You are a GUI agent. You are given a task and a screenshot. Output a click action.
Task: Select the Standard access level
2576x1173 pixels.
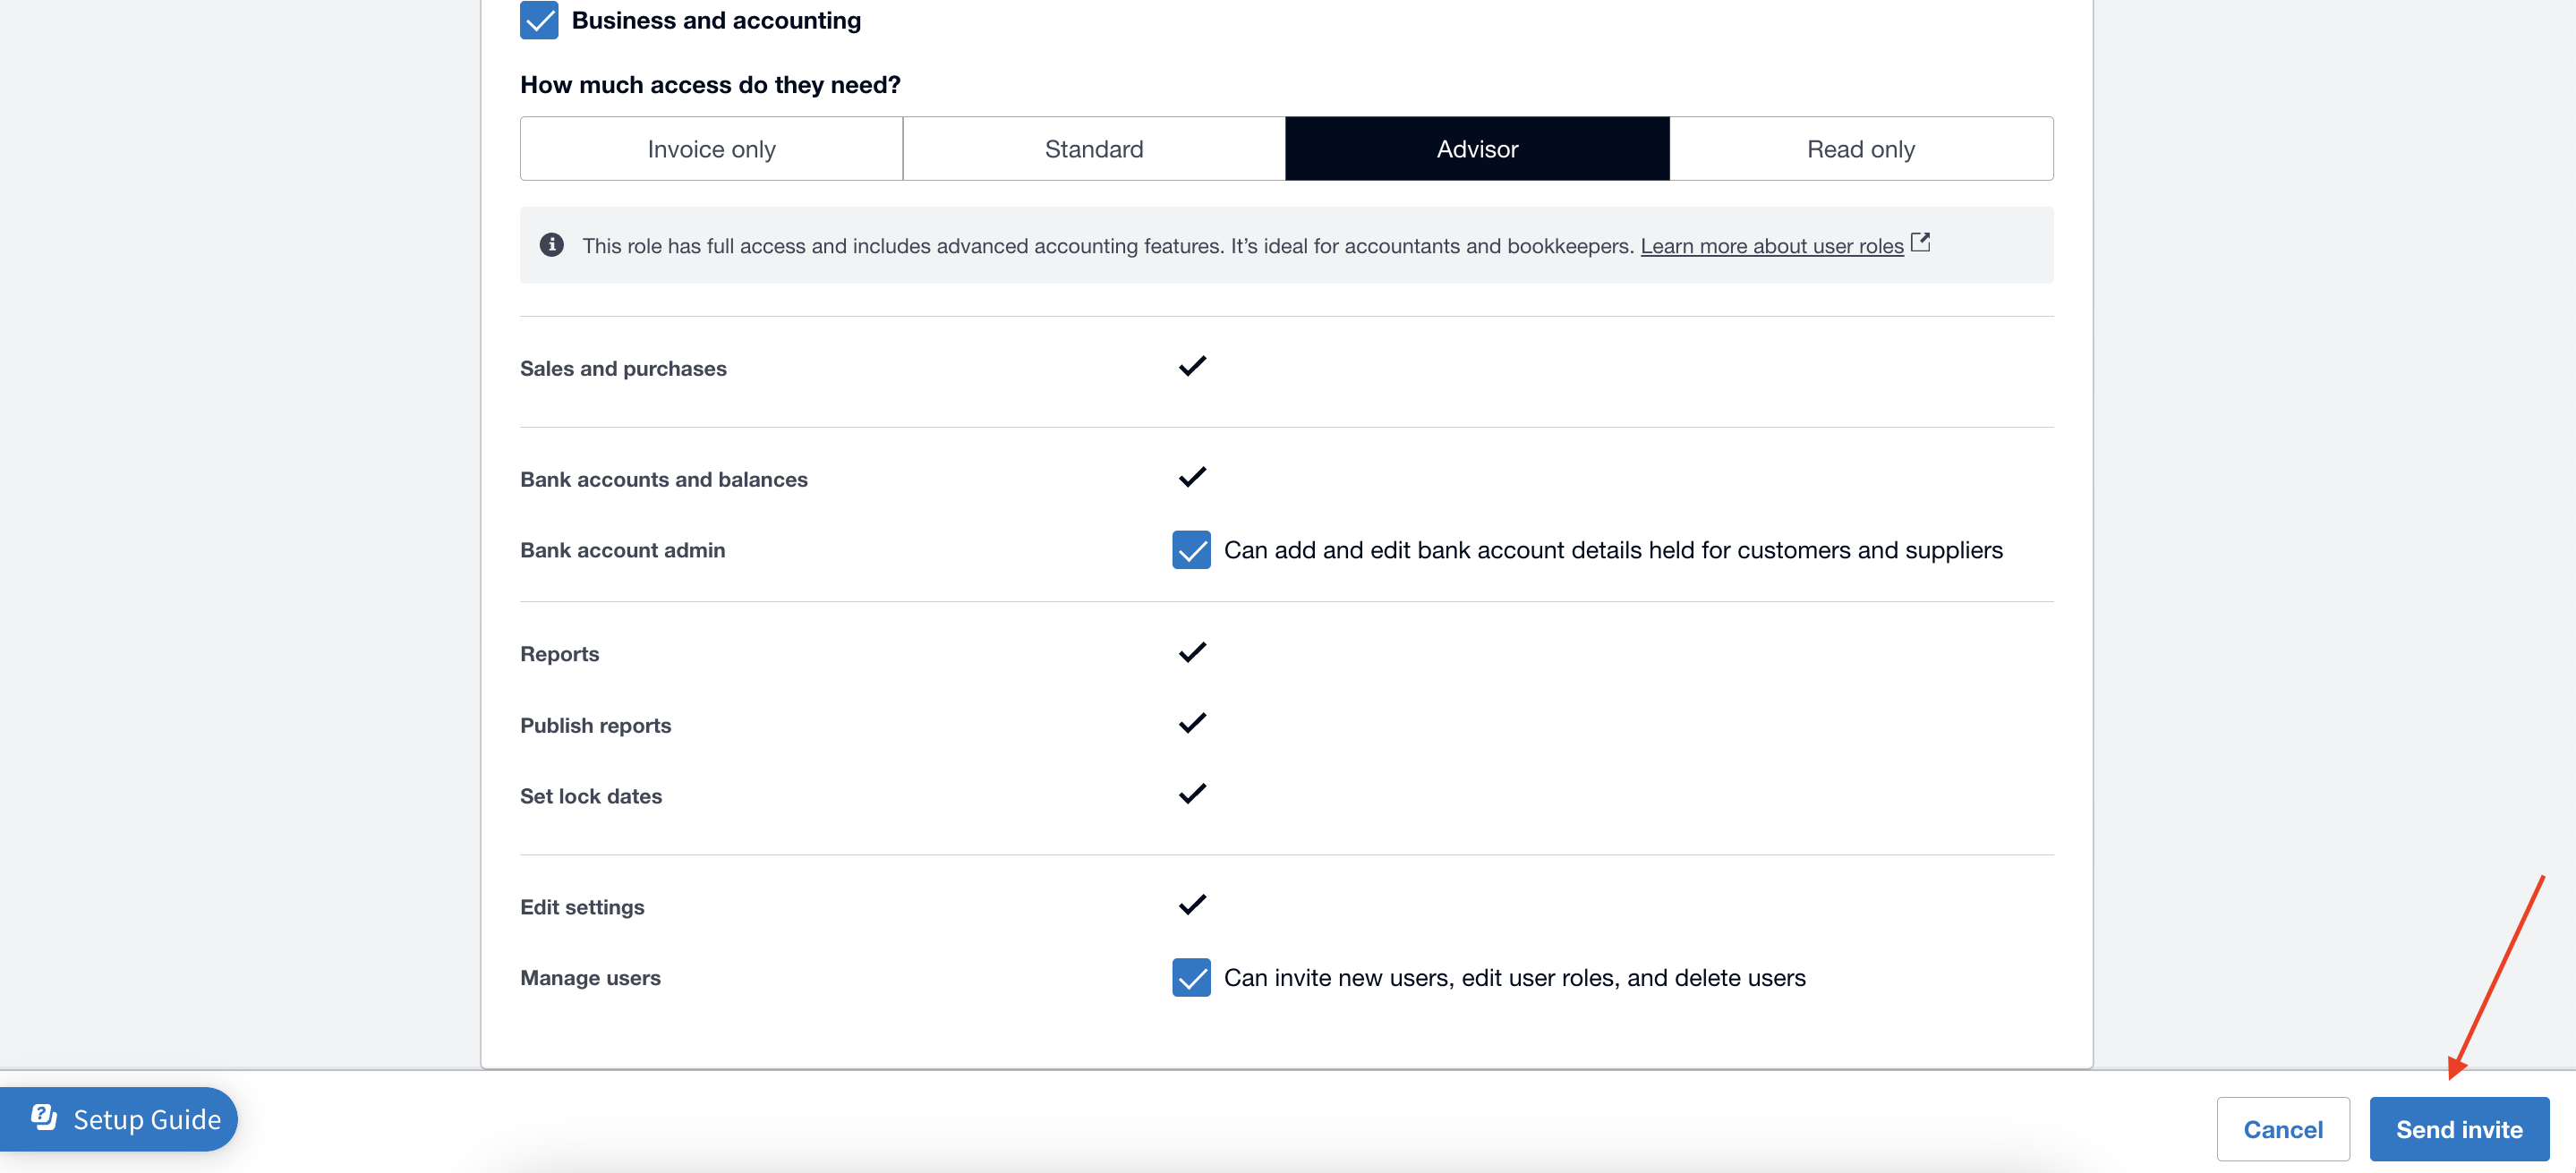[x=1093, y=148]
